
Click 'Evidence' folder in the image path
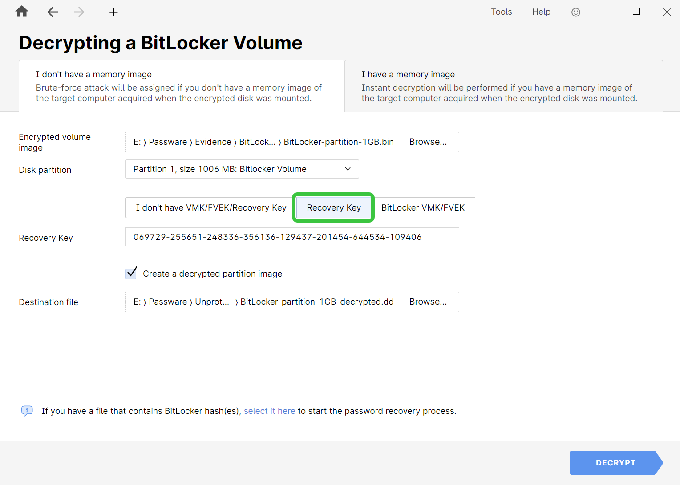coord(213,142)
